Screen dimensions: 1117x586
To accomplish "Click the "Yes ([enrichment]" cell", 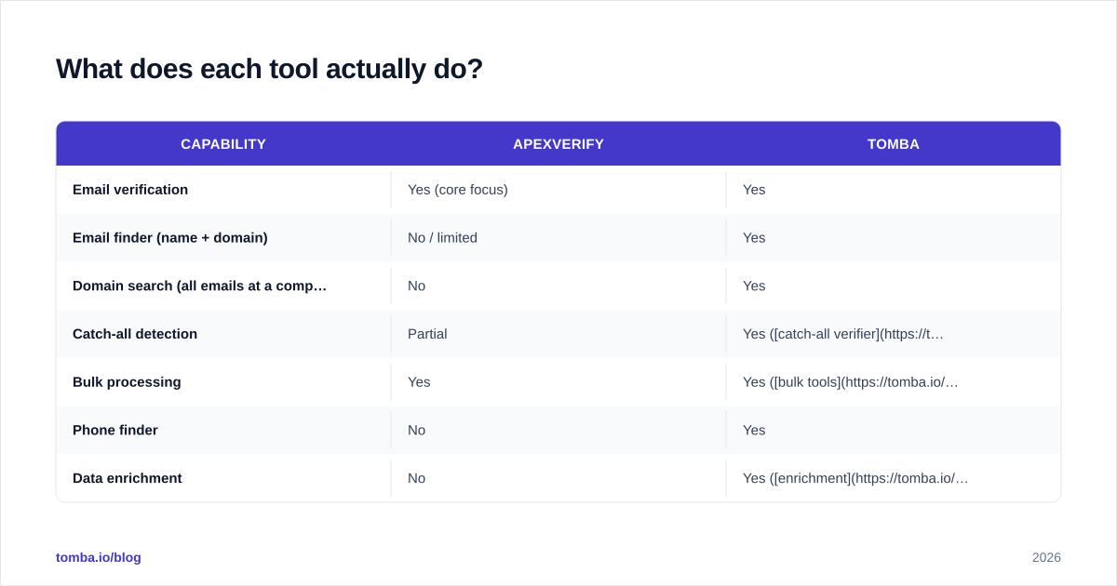I will click(x=855, y=478).
